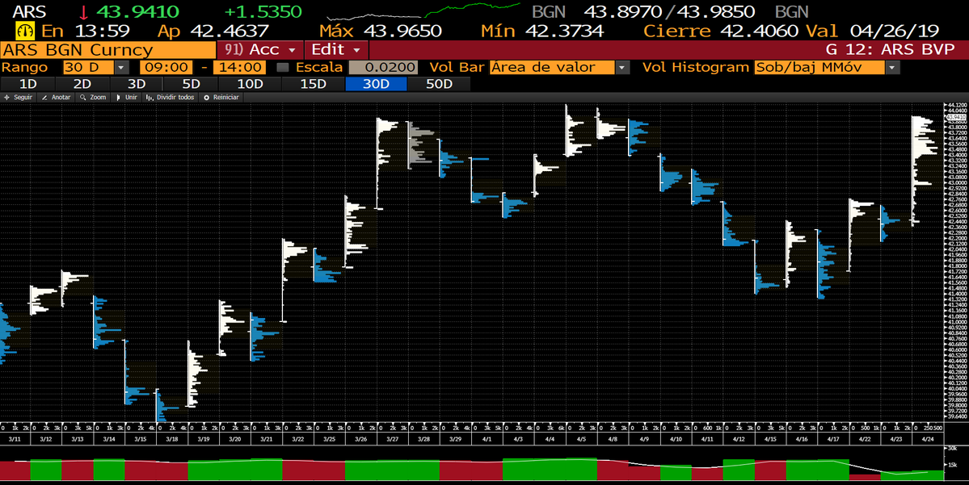Screen dimensions: 969x485
Task: Click the Vol Bar label
Action: [x=457, y=67]
